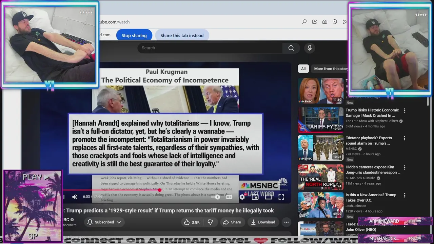
Task: Click the zoom out icon in address bar
Action: pos(304,22)
